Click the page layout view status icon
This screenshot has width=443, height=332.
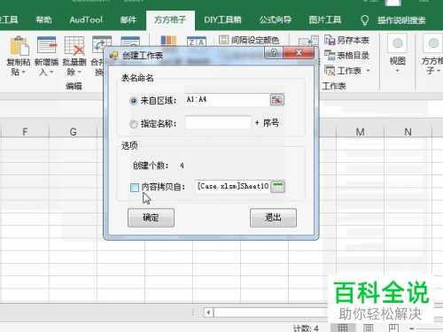(368, 328)
